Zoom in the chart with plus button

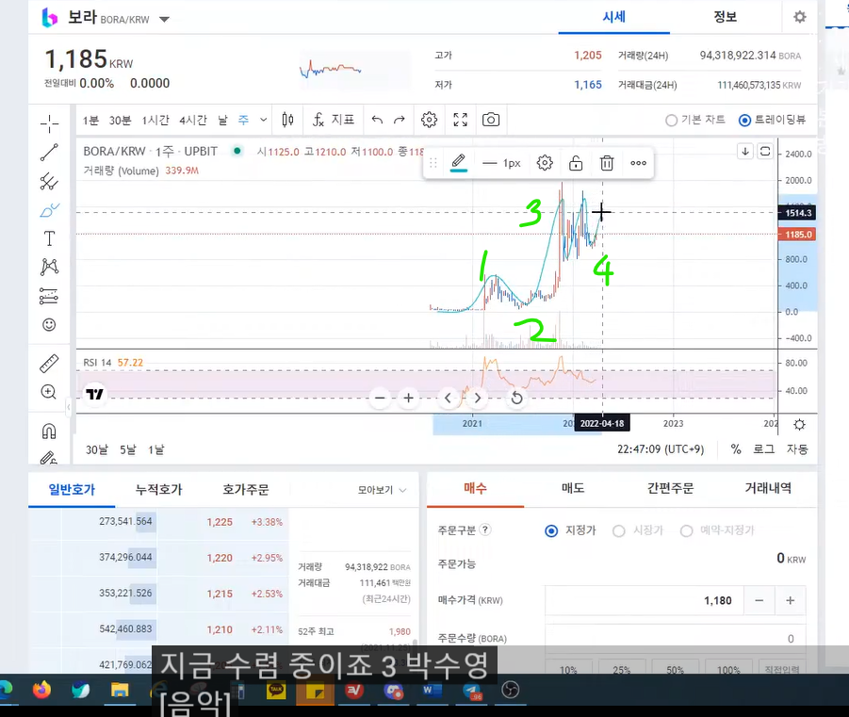pyautogui.click(x=409, y=398)
